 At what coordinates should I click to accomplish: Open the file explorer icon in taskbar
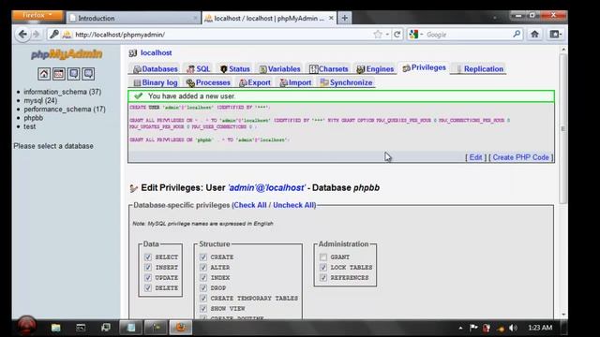coord(56,328)
